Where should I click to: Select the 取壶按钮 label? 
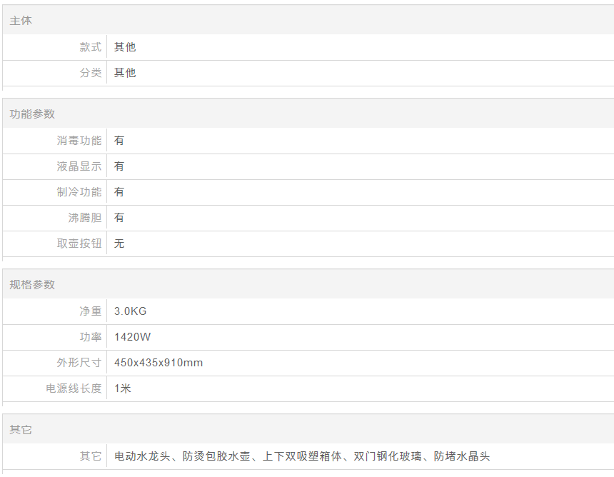pyautogui.click(x=79, y=243)
